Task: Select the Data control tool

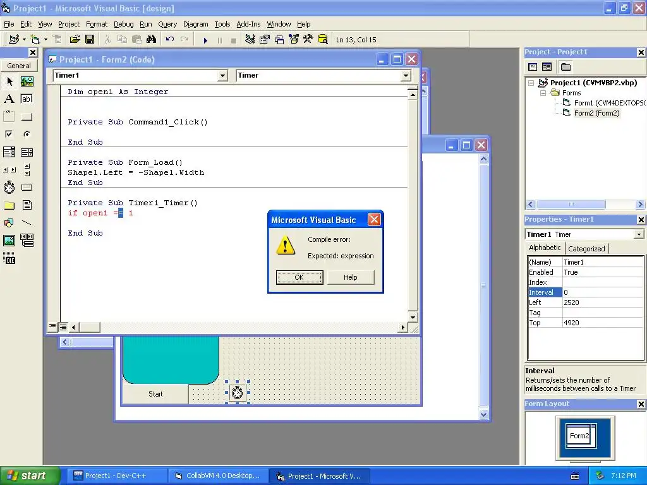Action: 27,241
